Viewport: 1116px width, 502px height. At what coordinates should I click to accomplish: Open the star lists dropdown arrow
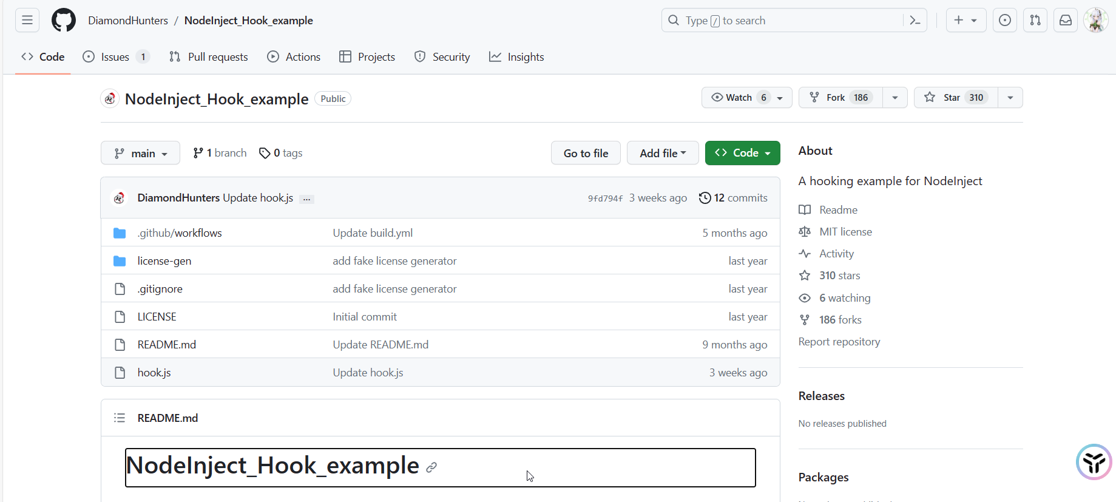point(1010,98)
